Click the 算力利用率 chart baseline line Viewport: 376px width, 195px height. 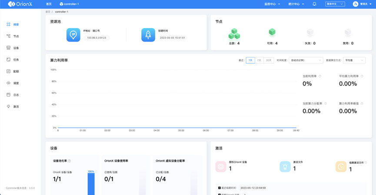coord(177,127)
